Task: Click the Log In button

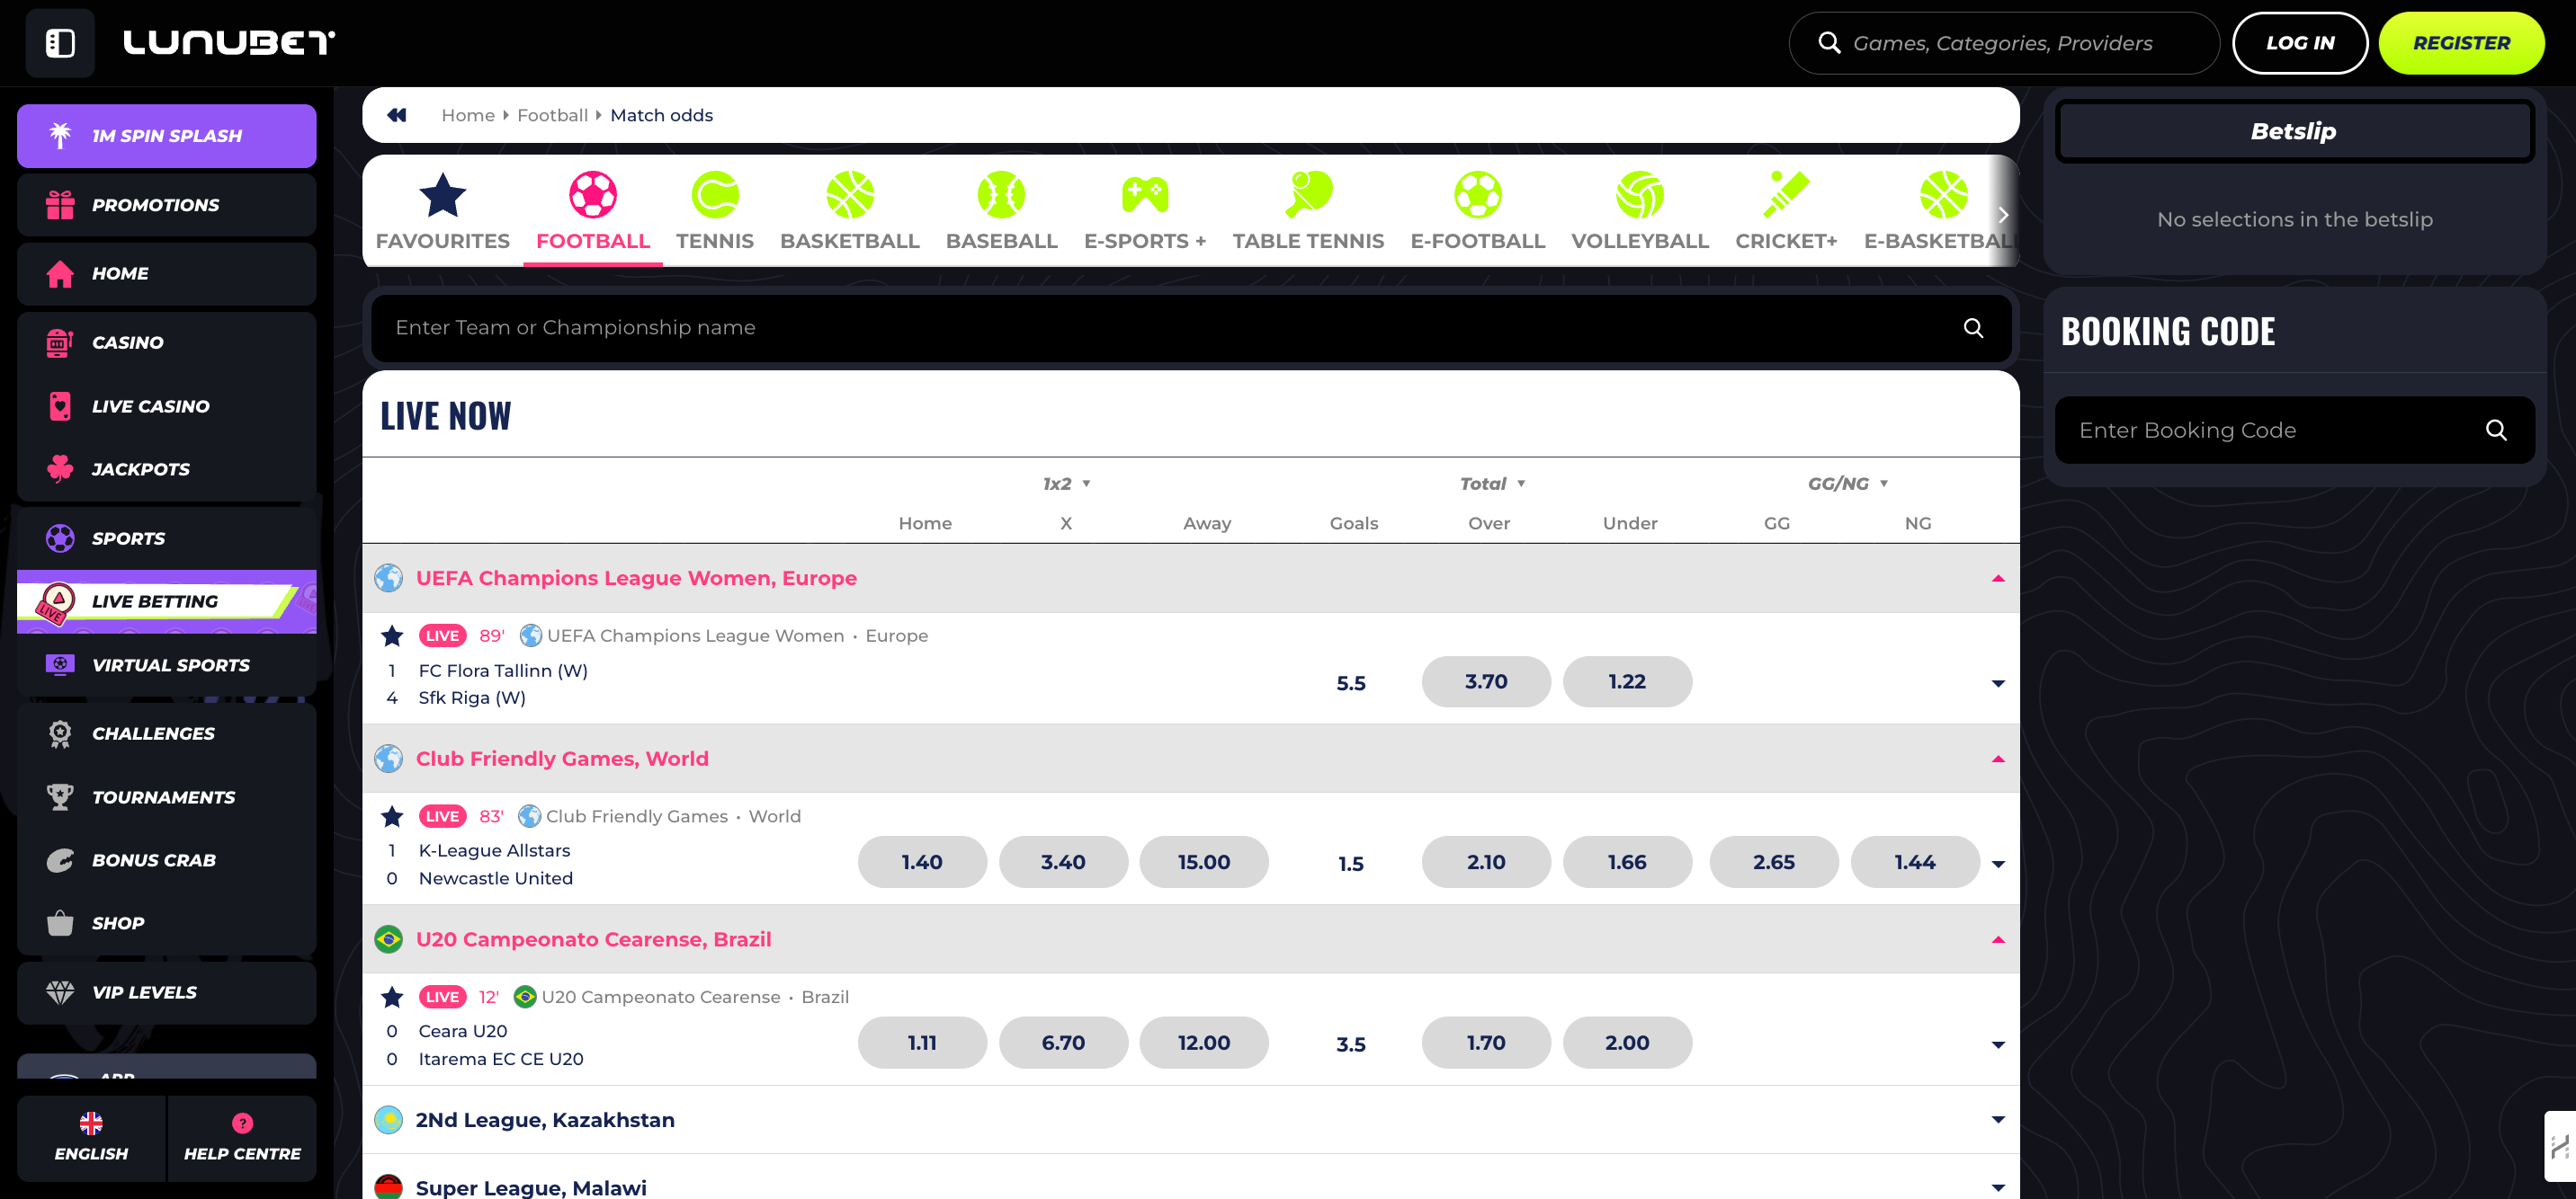Action: (2300, 43)
